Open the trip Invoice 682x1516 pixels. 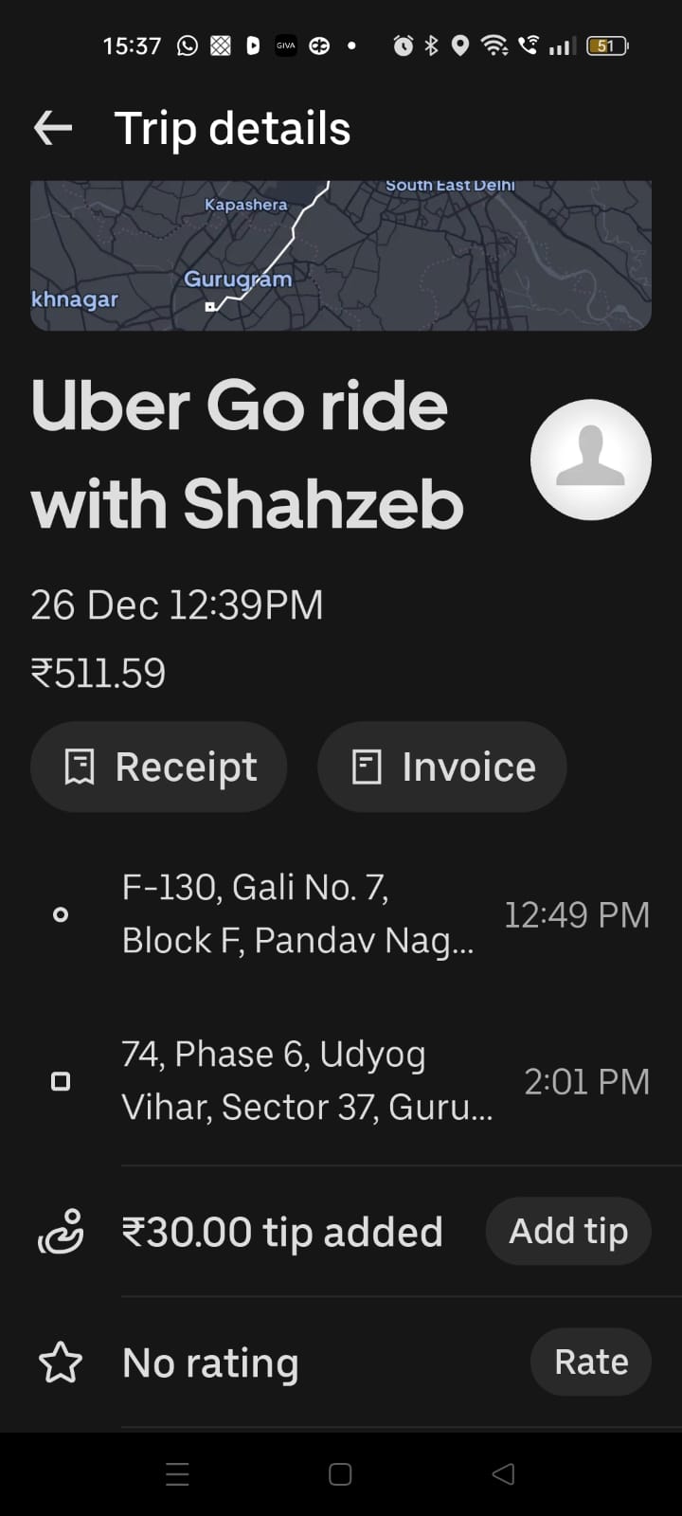coord(442,767)
